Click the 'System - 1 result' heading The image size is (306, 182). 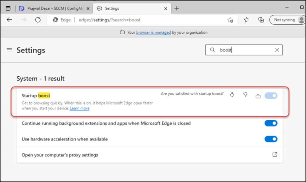pos(40,78)
